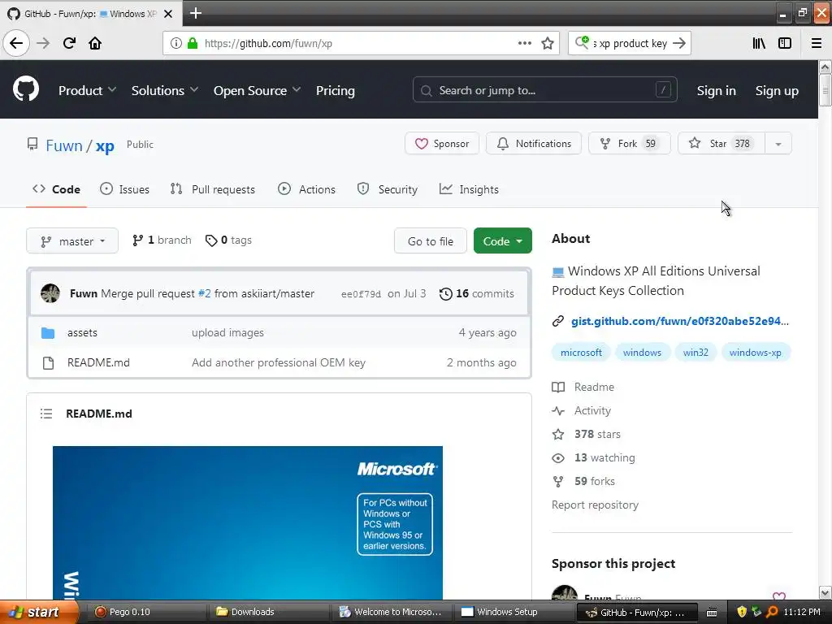Click the assets folder icon
832x624 pixels.
point(48,332)
